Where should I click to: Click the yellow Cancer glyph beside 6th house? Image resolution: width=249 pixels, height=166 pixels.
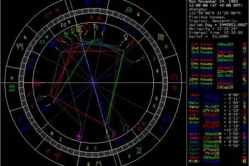244,64
